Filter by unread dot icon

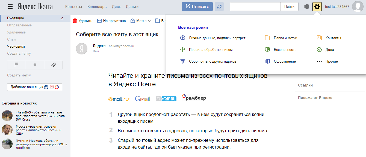tap(35, 65)
